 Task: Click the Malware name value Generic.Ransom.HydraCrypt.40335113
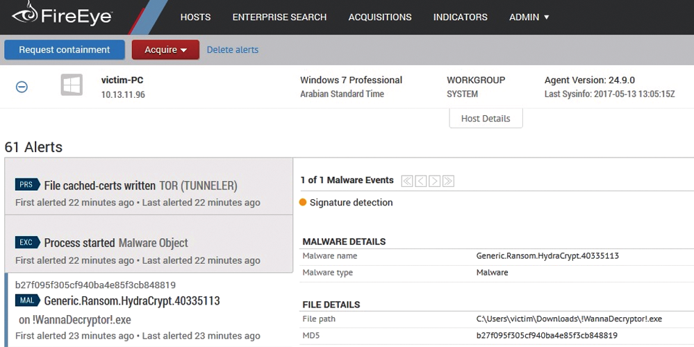[547, 255]
